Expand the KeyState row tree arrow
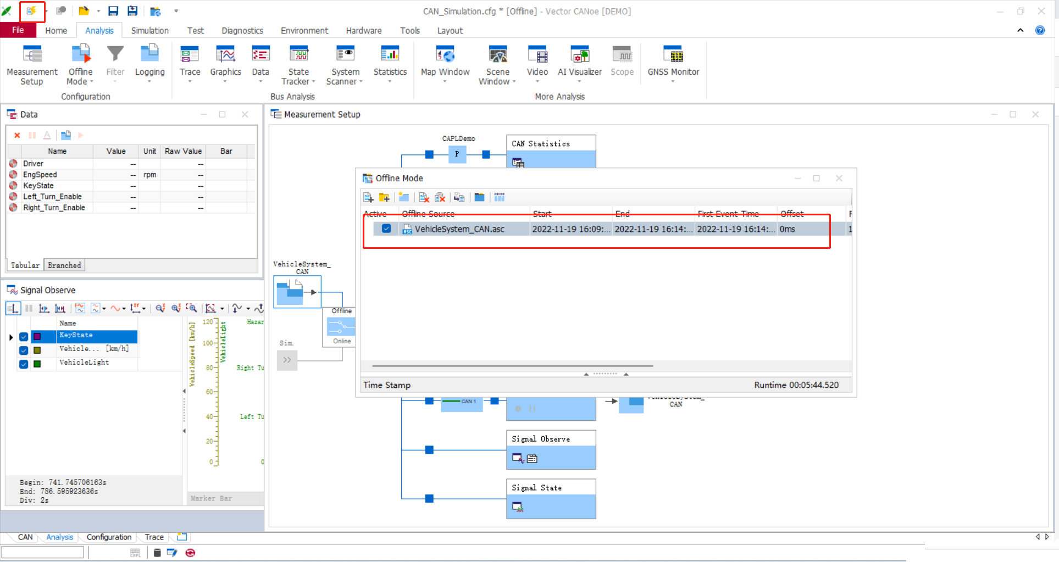Screen dimensions: 1059x562 click(11, 337)
